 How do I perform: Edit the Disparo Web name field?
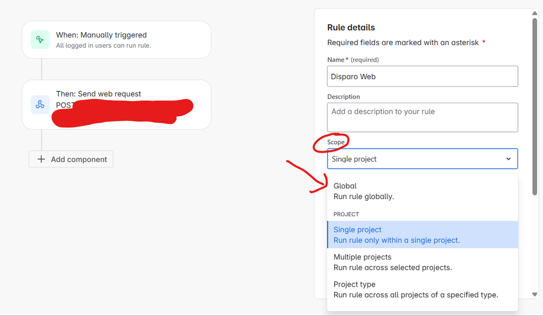(422, 76)
